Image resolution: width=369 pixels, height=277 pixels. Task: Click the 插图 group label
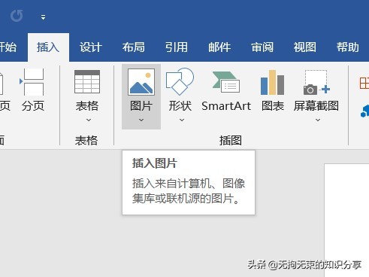[231, 140]
